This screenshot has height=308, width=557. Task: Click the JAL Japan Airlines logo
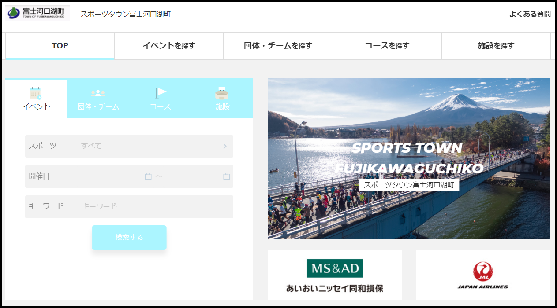(483, 275)
